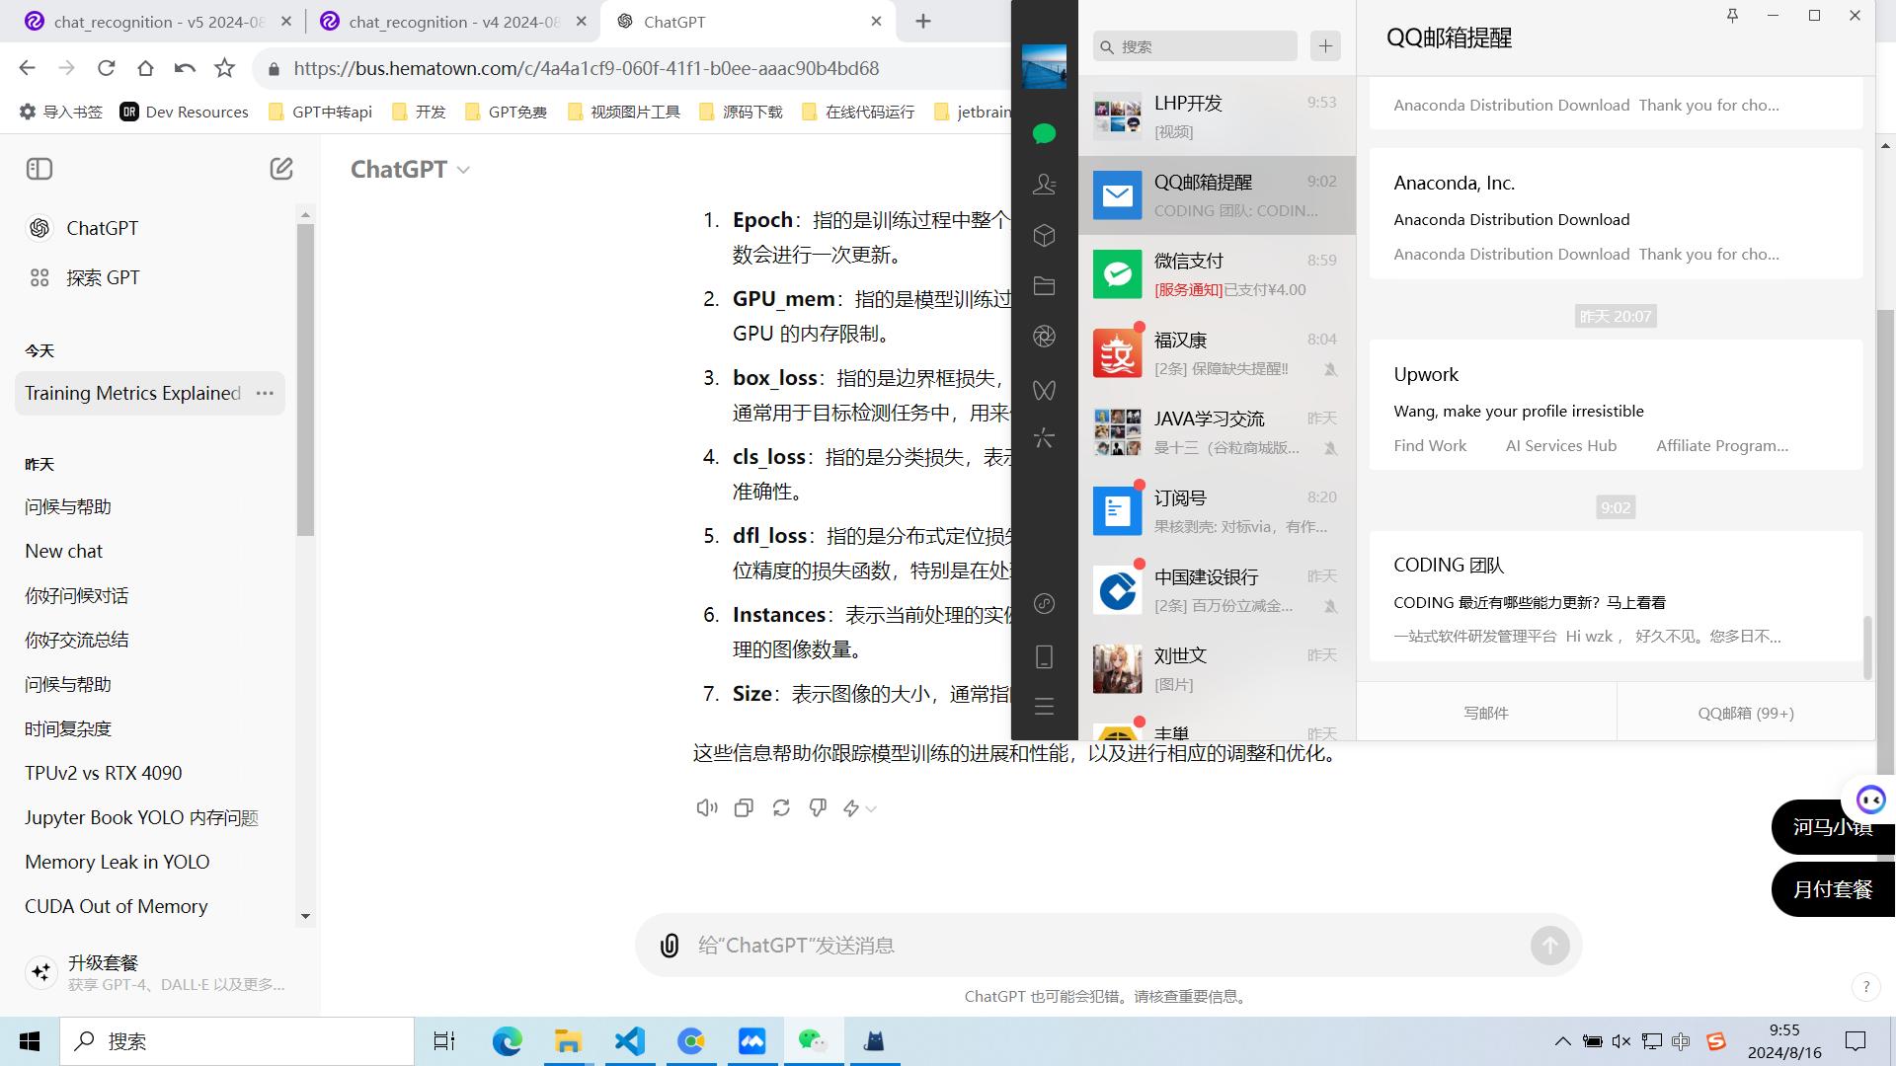
Task: Click sidebar scrollbar down arrow
Action: pyautogui.click(x=305, y=916)
